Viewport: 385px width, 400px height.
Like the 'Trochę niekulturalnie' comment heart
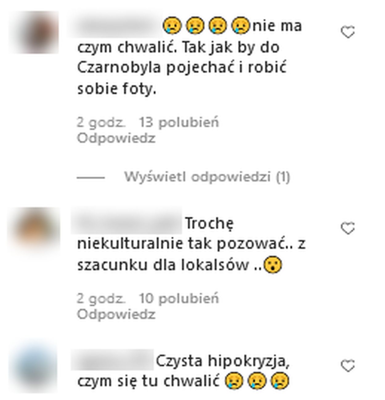point(348,228)
